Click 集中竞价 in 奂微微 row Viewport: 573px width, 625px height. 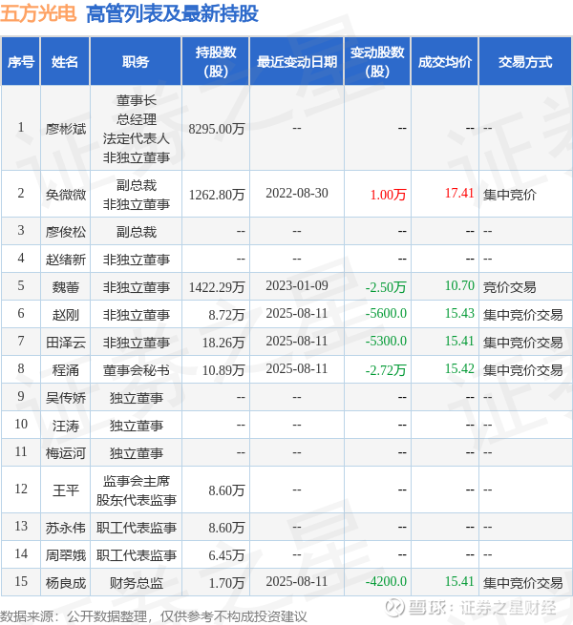point(510,195)
